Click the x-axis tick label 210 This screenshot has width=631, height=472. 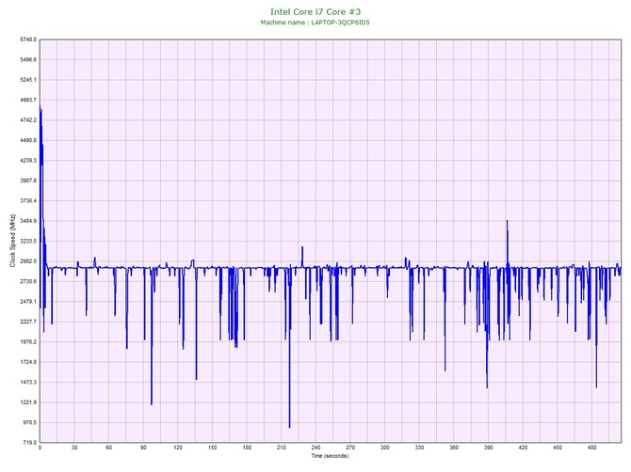click(x=282, y=448)
